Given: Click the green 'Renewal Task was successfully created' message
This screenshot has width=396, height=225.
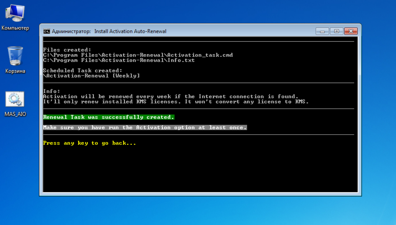Looking at the screenshot, I should click(x=109, y=117).
